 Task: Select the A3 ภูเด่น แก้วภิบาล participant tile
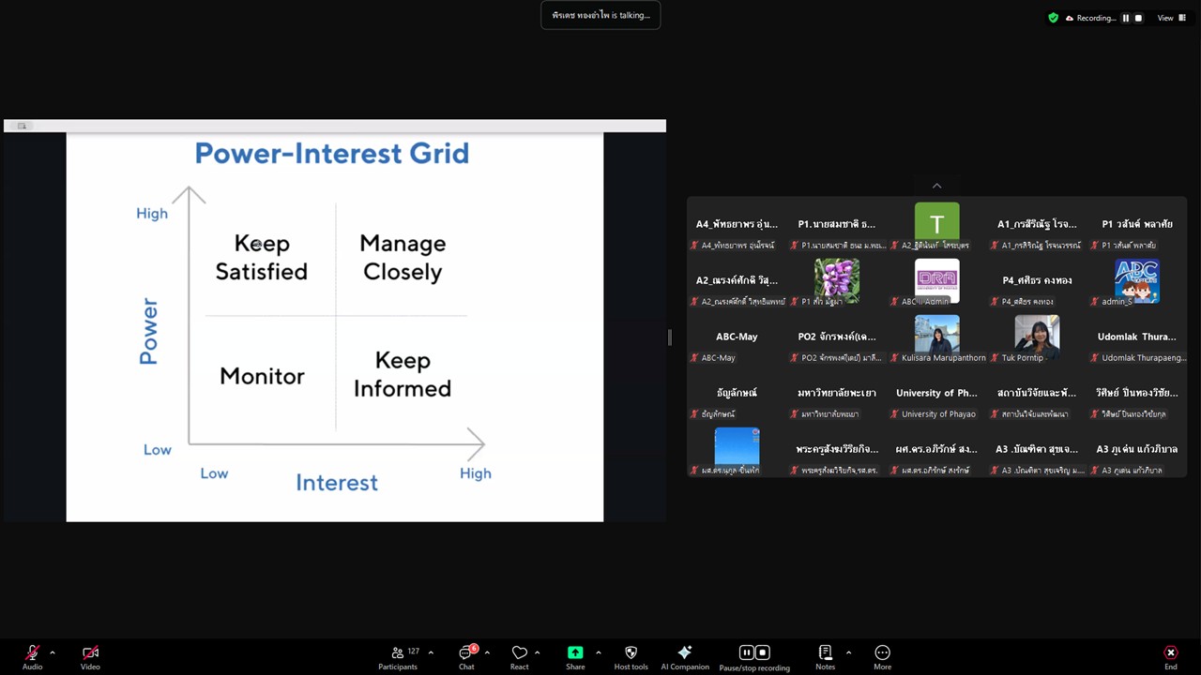coord(1137,451)
